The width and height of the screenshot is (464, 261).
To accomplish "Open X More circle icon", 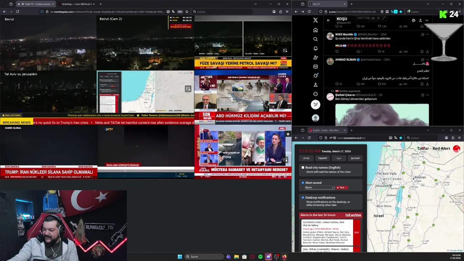I will pos(315,94).
